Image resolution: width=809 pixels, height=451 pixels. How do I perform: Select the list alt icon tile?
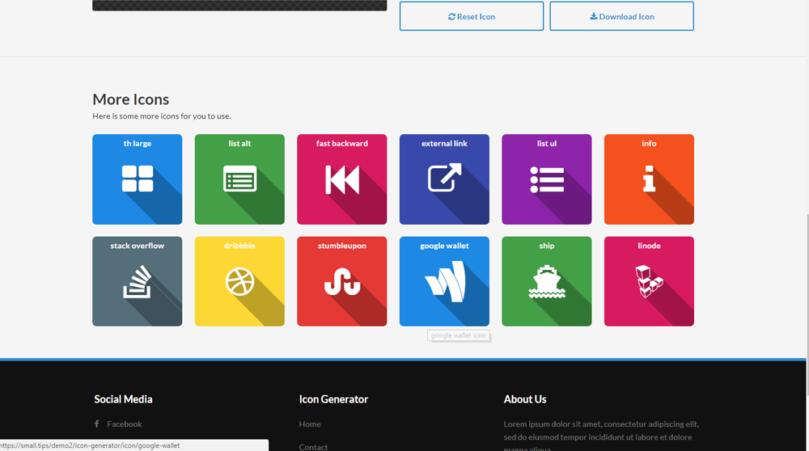point(239,179)
